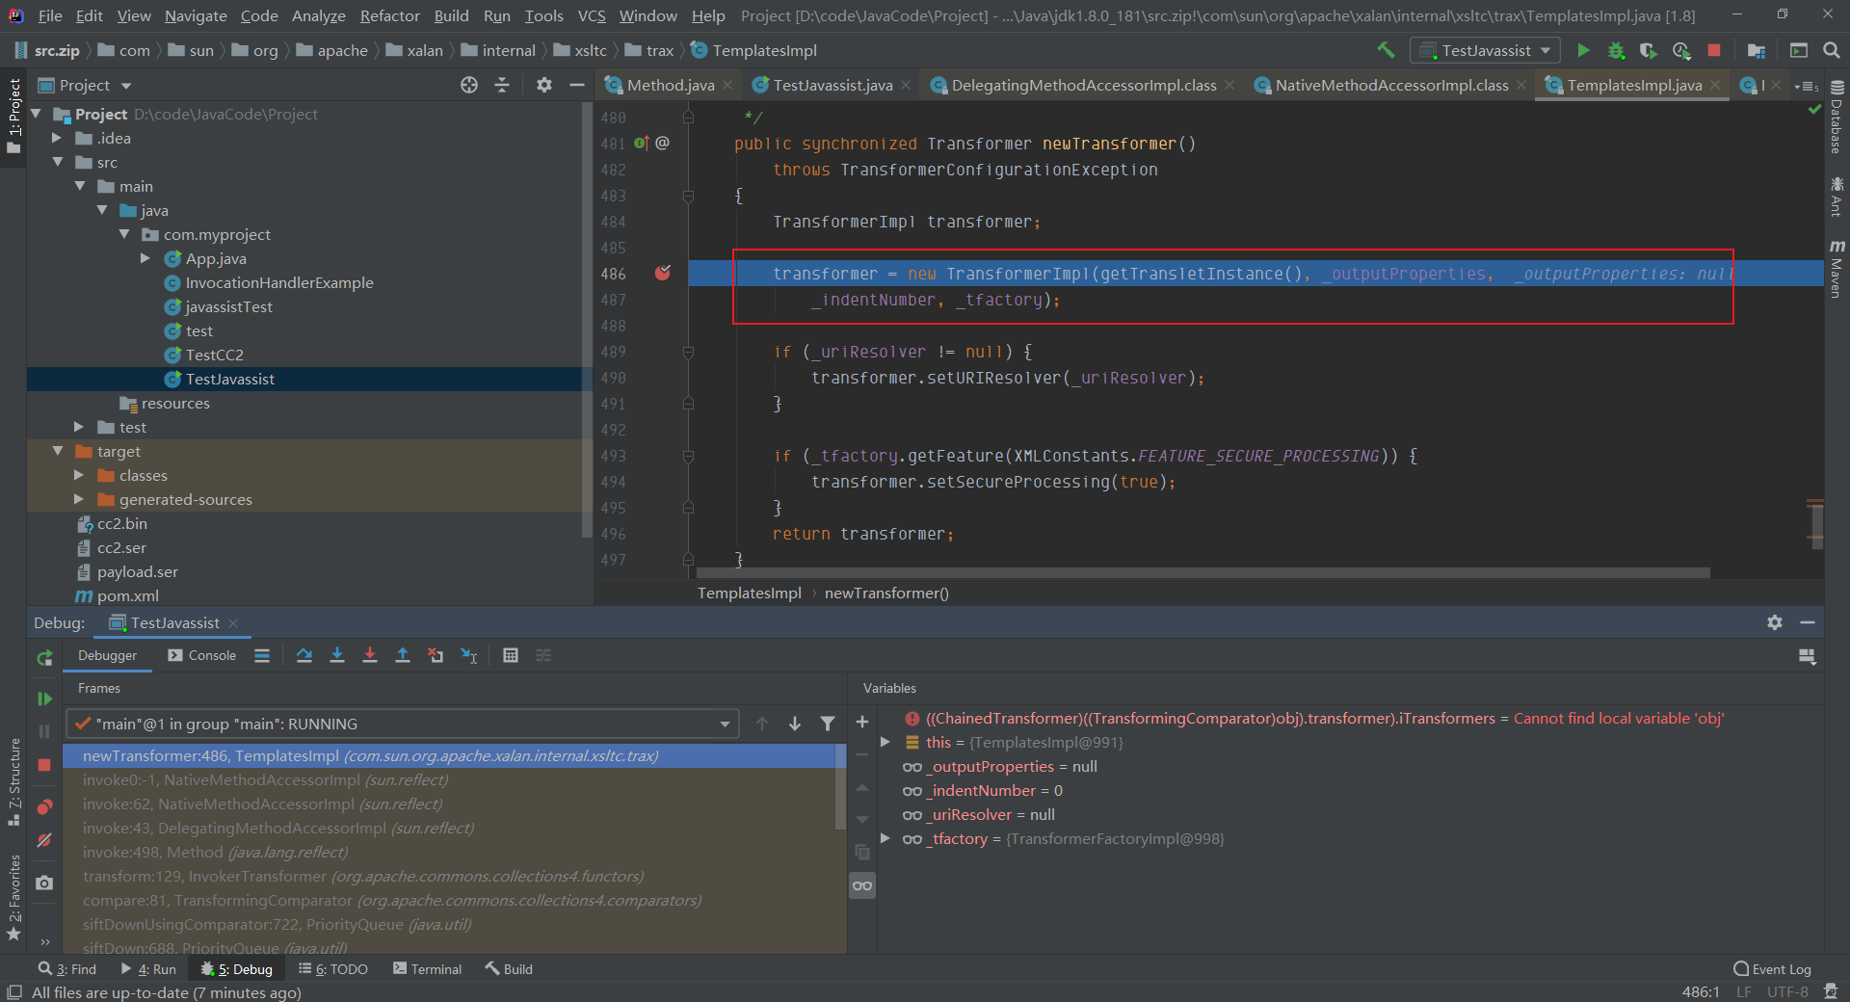1850x1002 pixels.
Task: Toggle the breakpoint on line 486
Action: (x=663, y=274)
